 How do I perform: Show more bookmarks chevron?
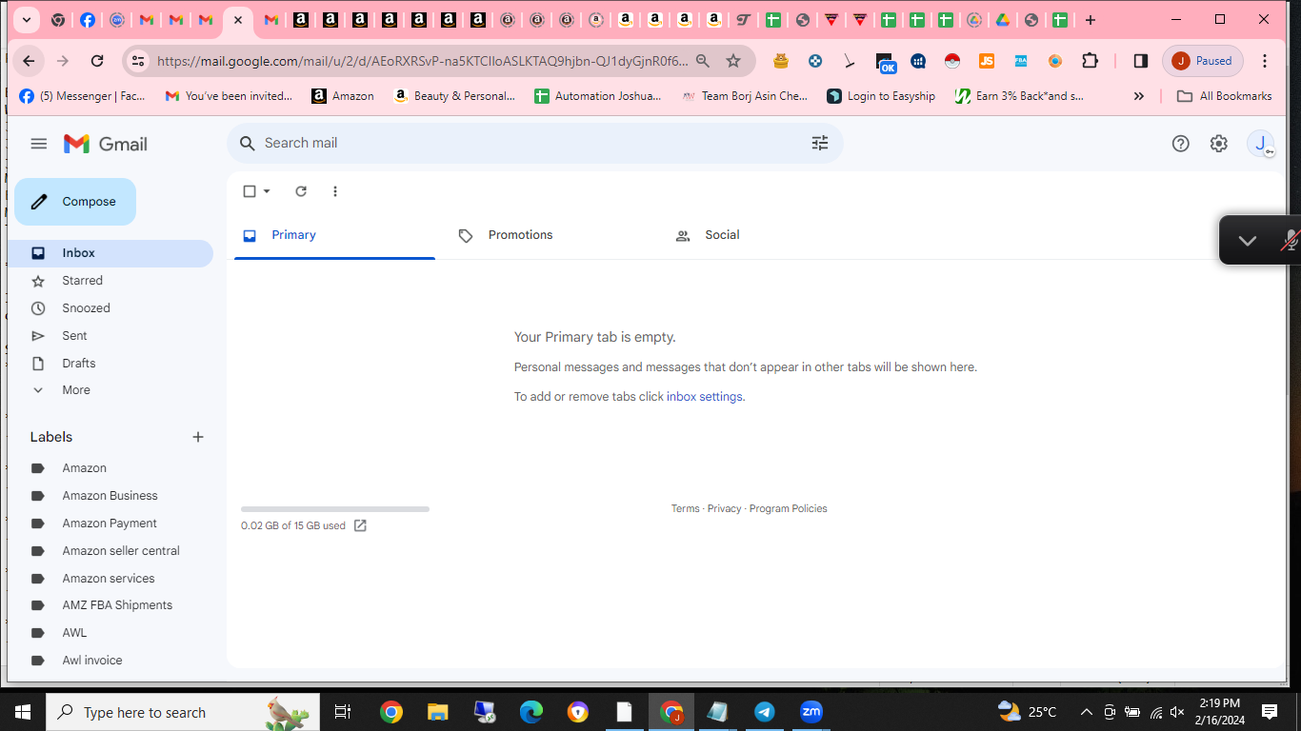1139,96
